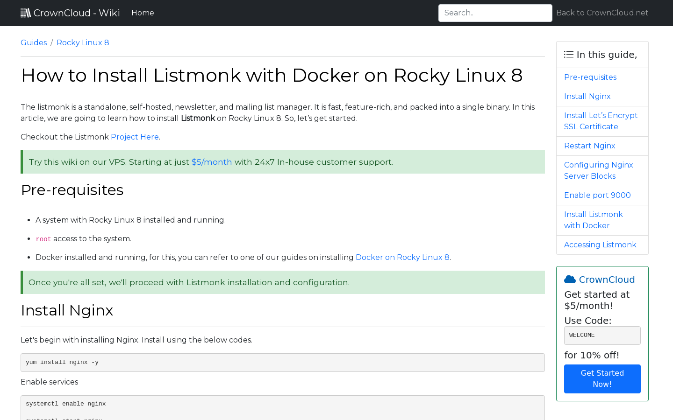
Task: Click inside the Search field
Action: (x=495, y=13)
